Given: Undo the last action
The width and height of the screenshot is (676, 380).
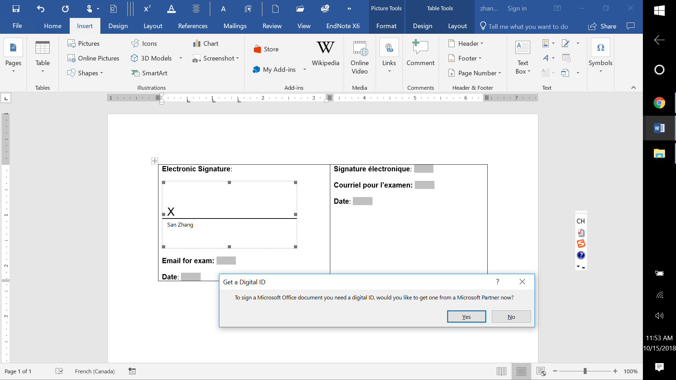Looking at the screenshot, I should click(40, 9).
